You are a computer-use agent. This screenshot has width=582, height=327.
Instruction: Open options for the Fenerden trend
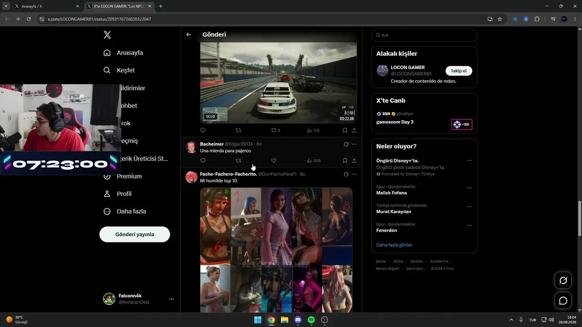click(469, 225)
